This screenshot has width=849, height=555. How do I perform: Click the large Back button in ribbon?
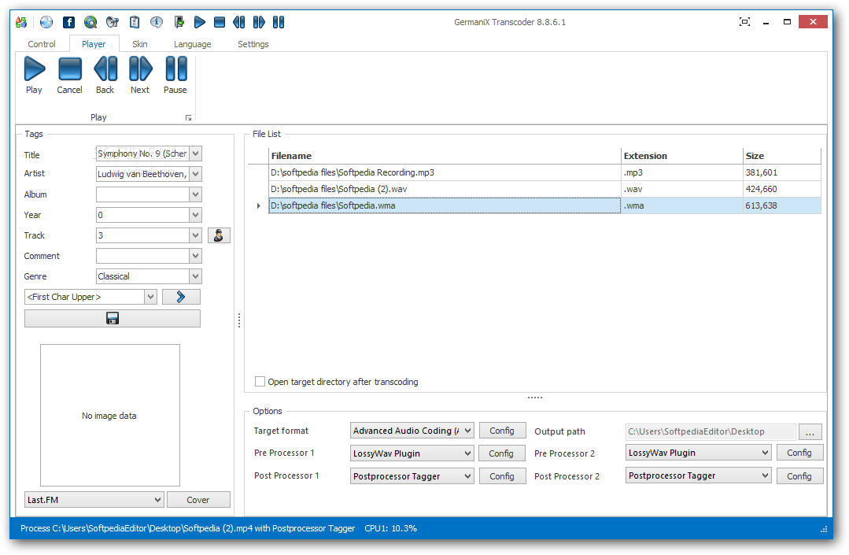(x=105, y=76)
